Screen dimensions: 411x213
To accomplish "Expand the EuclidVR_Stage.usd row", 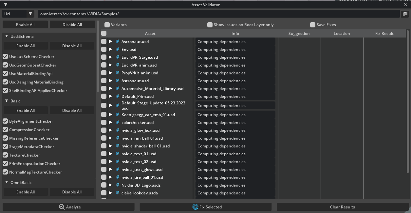I will pyautogui.click(x=110, y=57).
